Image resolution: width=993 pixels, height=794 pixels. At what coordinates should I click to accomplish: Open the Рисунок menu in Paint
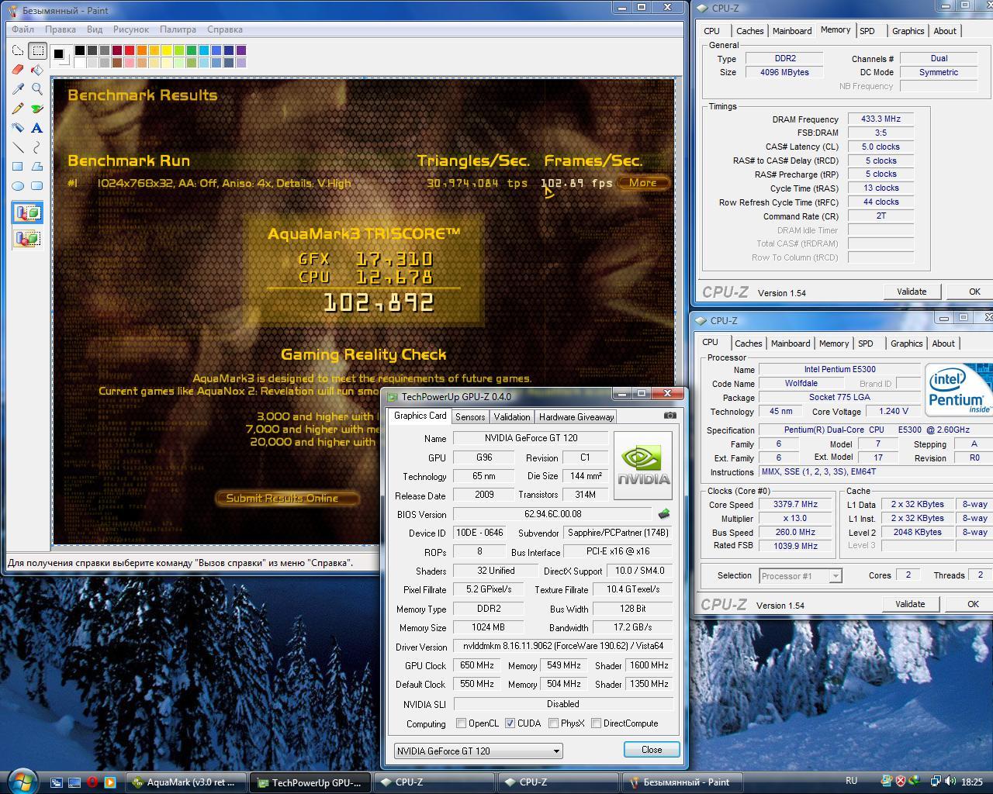pyautogui.click(x=130, y=29)
